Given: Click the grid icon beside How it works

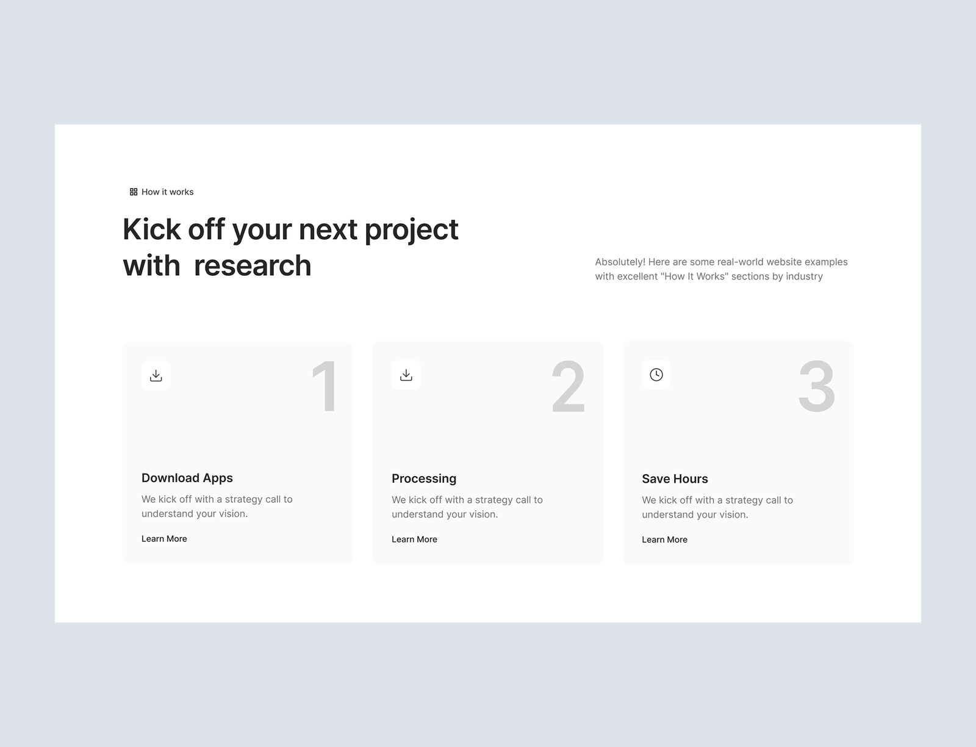Looking at the screenshot, I should point(134,192).
